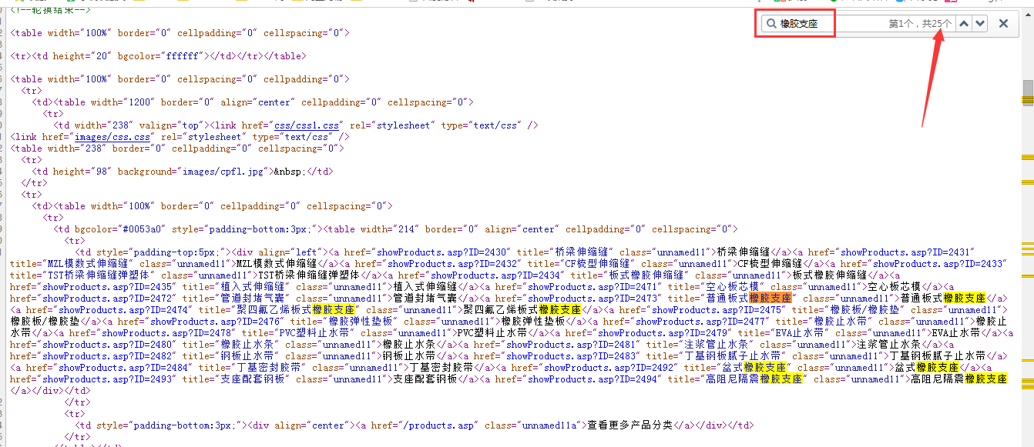Click the text 查看更多产品分类
1034x447 pixels.
pyautogui.click(x=630, y=425)
